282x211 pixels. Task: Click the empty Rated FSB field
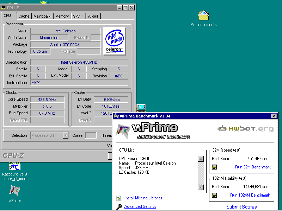tap(47, 120)
